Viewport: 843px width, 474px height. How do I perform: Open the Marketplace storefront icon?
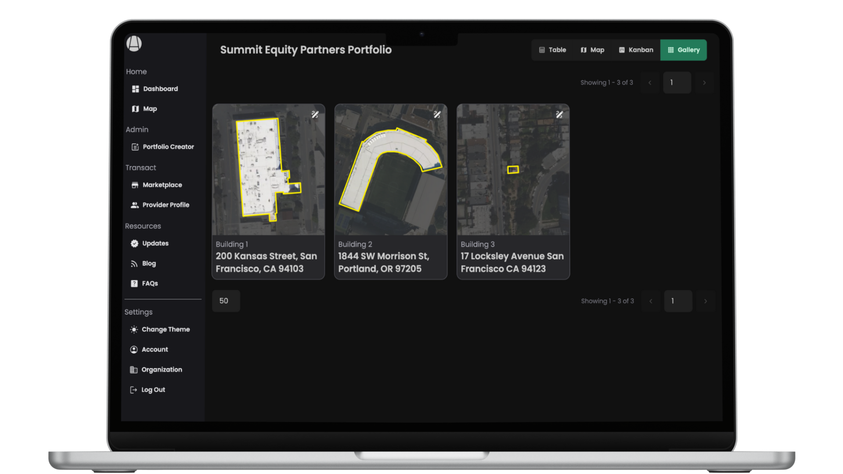[135, 185]
